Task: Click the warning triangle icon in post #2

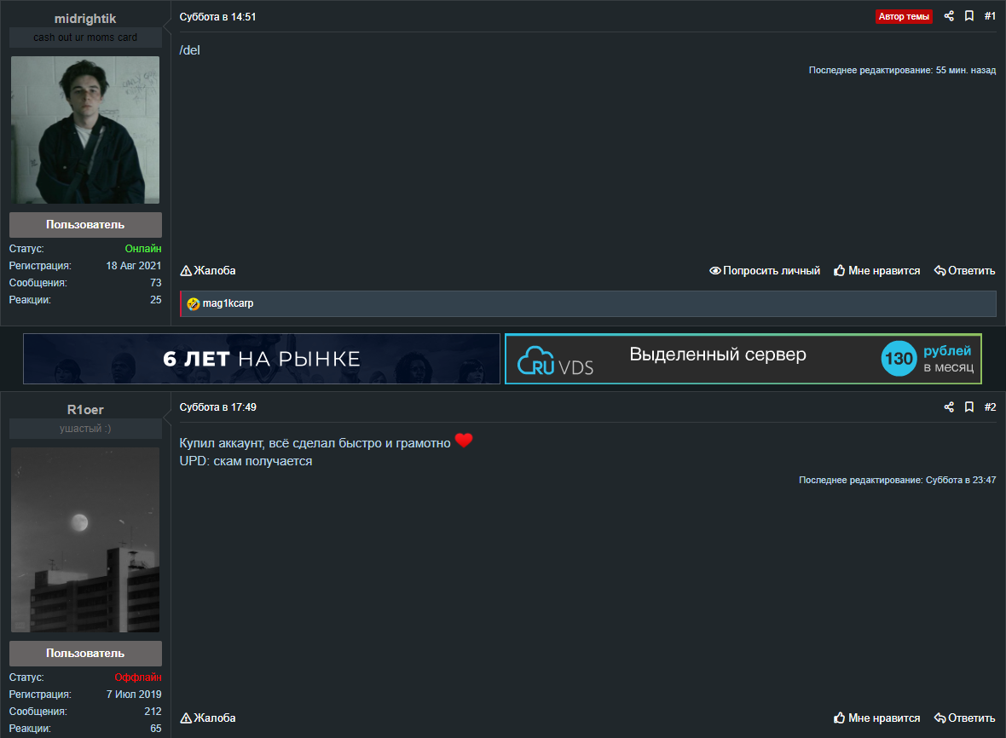Action: (x=186, y=718)
